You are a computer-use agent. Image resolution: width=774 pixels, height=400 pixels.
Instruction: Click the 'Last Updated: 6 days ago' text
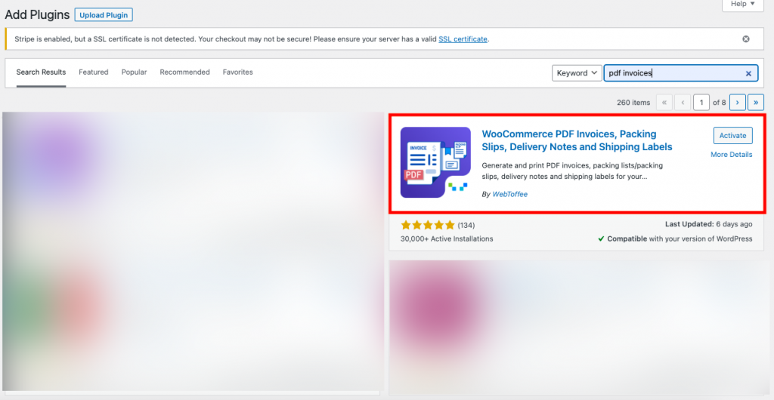point(709,224)
